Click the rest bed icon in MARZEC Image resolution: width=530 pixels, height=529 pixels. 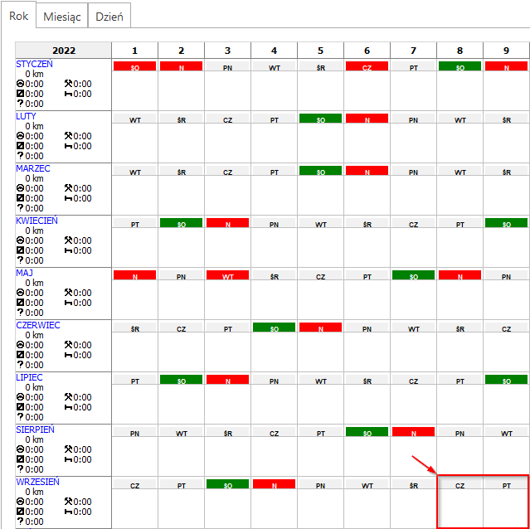[68, 198]
